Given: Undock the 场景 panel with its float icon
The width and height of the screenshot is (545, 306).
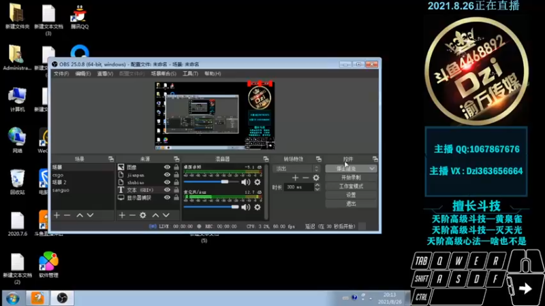Looking at the screenshot, I should tap(111, 159).
